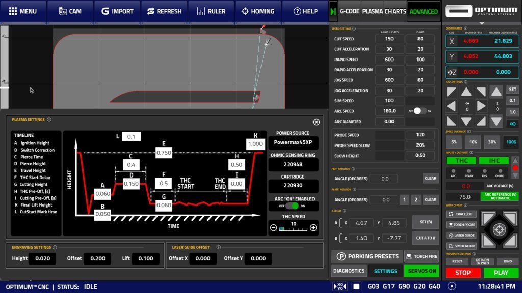Switch to the G-CODE tab
The width and height of the screenshot is (522, 293).
(x=349, y=11)
